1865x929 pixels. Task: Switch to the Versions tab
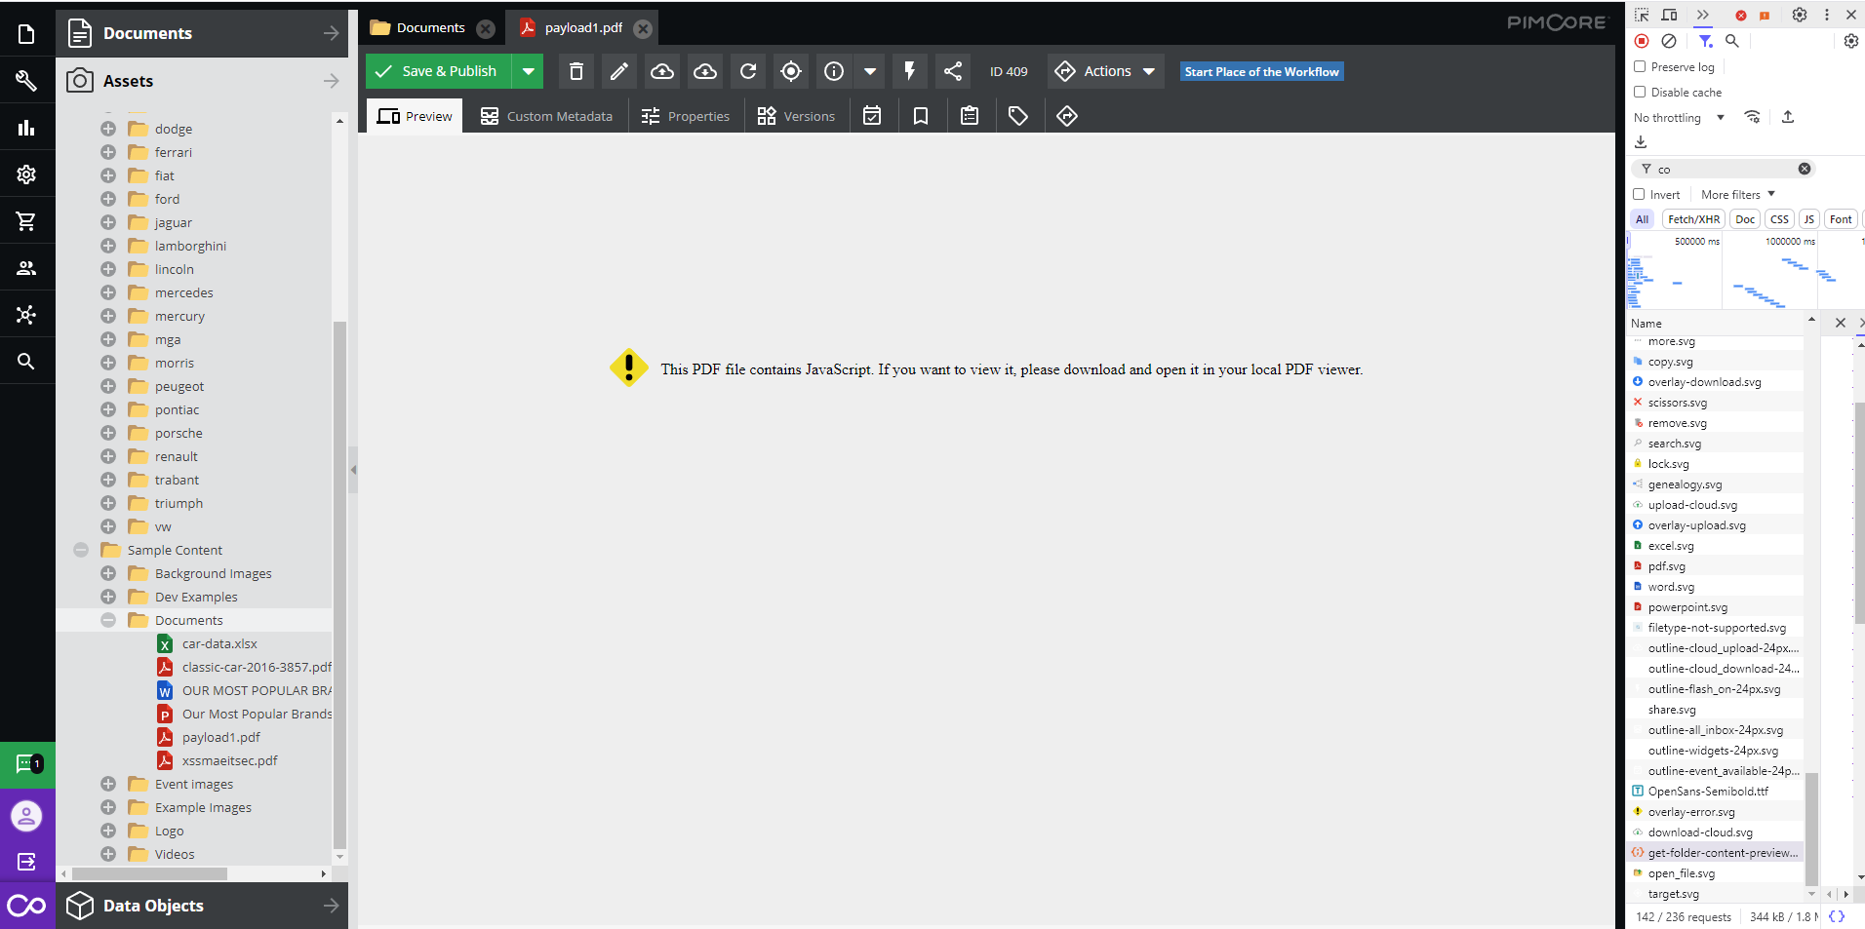coord(797,116)
